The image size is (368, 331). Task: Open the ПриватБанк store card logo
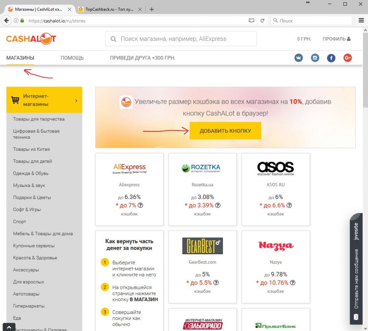(276, 326)
